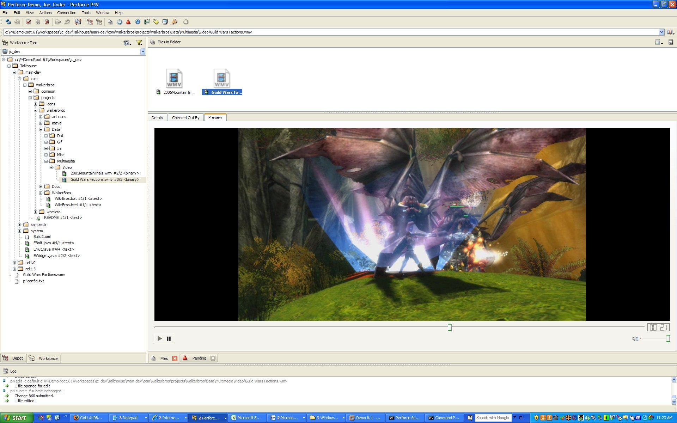Select the 2005MountainTrials WMV thumbnail
Image resolution: width=677 pixels, height=423 pixels.
click(x=174, y=79)
